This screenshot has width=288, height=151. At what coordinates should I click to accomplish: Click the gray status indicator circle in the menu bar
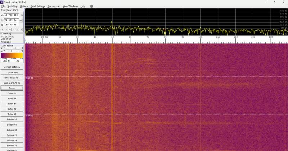91,6
